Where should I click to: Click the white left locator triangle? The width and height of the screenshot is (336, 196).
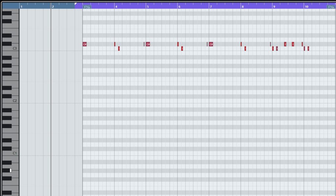point(76,4)
